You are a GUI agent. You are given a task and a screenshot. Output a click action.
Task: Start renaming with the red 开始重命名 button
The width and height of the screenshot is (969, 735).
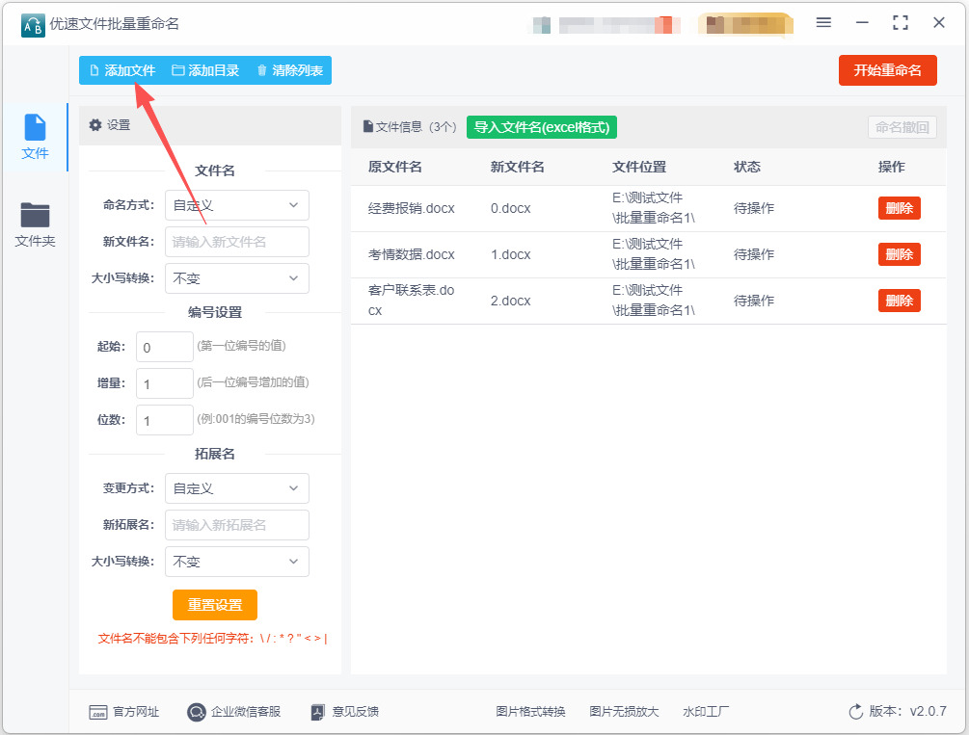click(887, 70)
